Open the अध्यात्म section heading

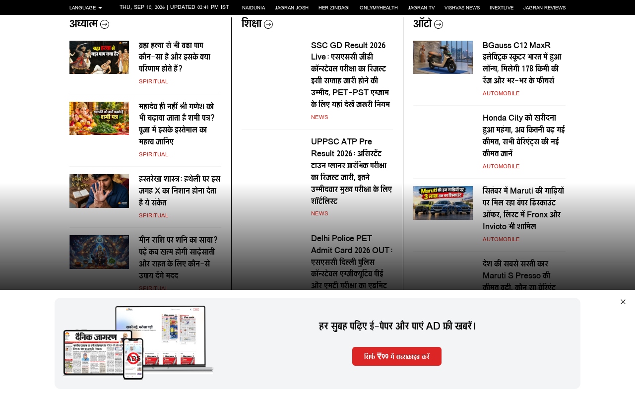pos(83,24)
